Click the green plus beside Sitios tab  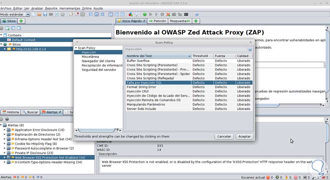(21, 21)
